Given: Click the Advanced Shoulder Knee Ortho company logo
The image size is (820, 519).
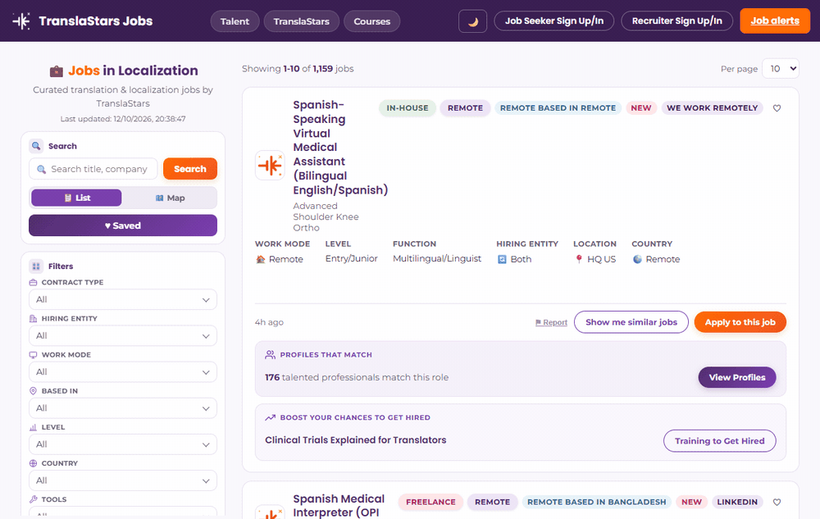Looking at the screenshot, I should (270, 165).
